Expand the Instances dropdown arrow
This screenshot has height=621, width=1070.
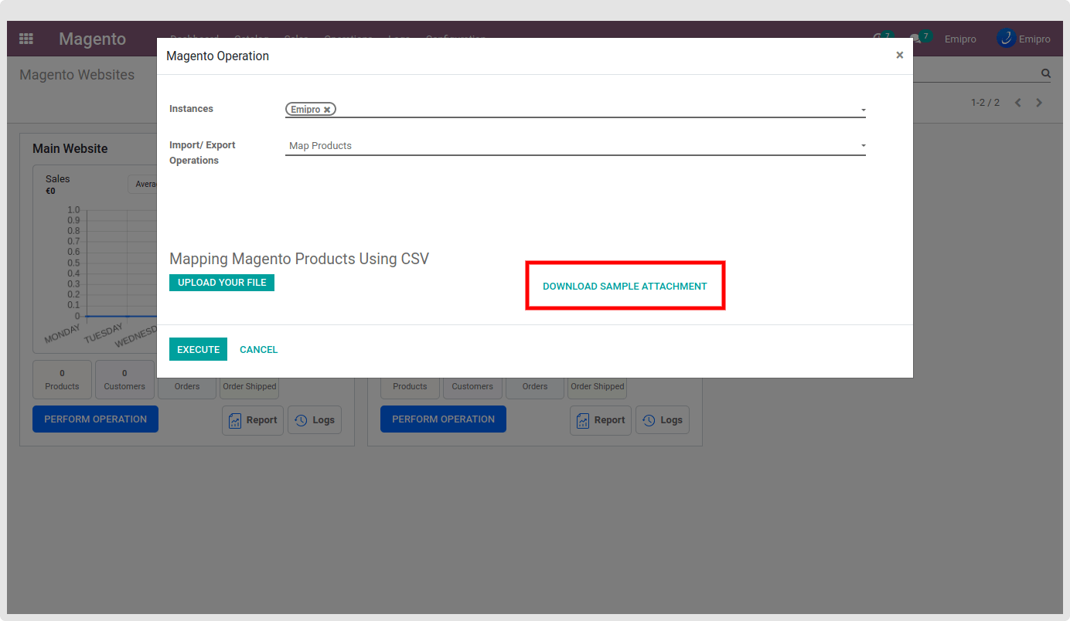coord(863,110)
